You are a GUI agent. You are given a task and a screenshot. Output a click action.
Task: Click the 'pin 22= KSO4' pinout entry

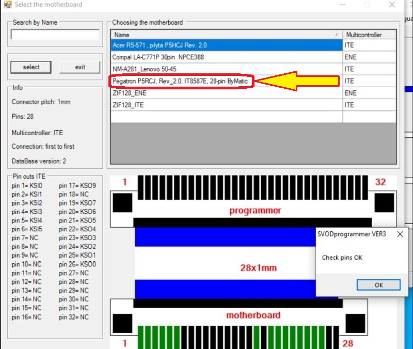(x=77, y=229)
